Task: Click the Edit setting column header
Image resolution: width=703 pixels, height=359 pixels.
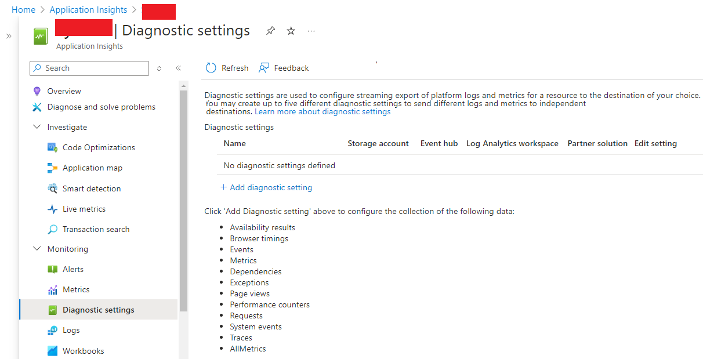Action: point(655,143)
